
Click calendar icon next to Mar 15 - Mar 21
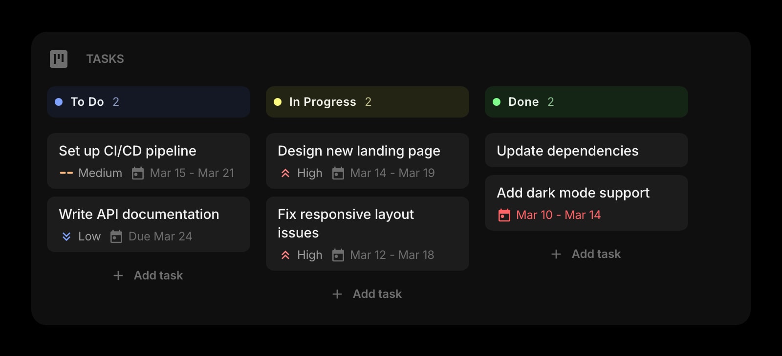click(138, 173)
